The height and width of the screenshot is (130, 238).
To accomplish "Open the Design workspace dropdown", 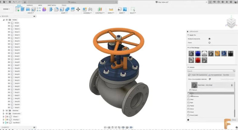I will [x=6, y=9].
